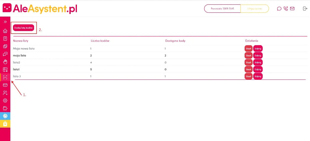Screen dimensions: 310x141
Task: Click Edytuj for lista1 row
Action: click(x=258, y=69)
